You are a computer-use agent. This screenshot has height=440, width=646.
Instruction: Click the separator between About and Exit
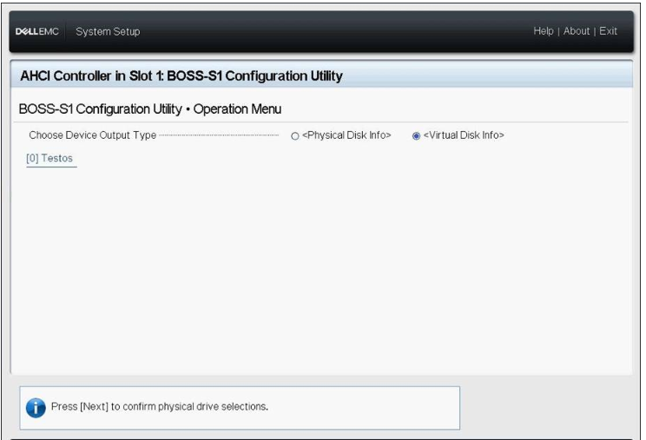tap(594, 32)
